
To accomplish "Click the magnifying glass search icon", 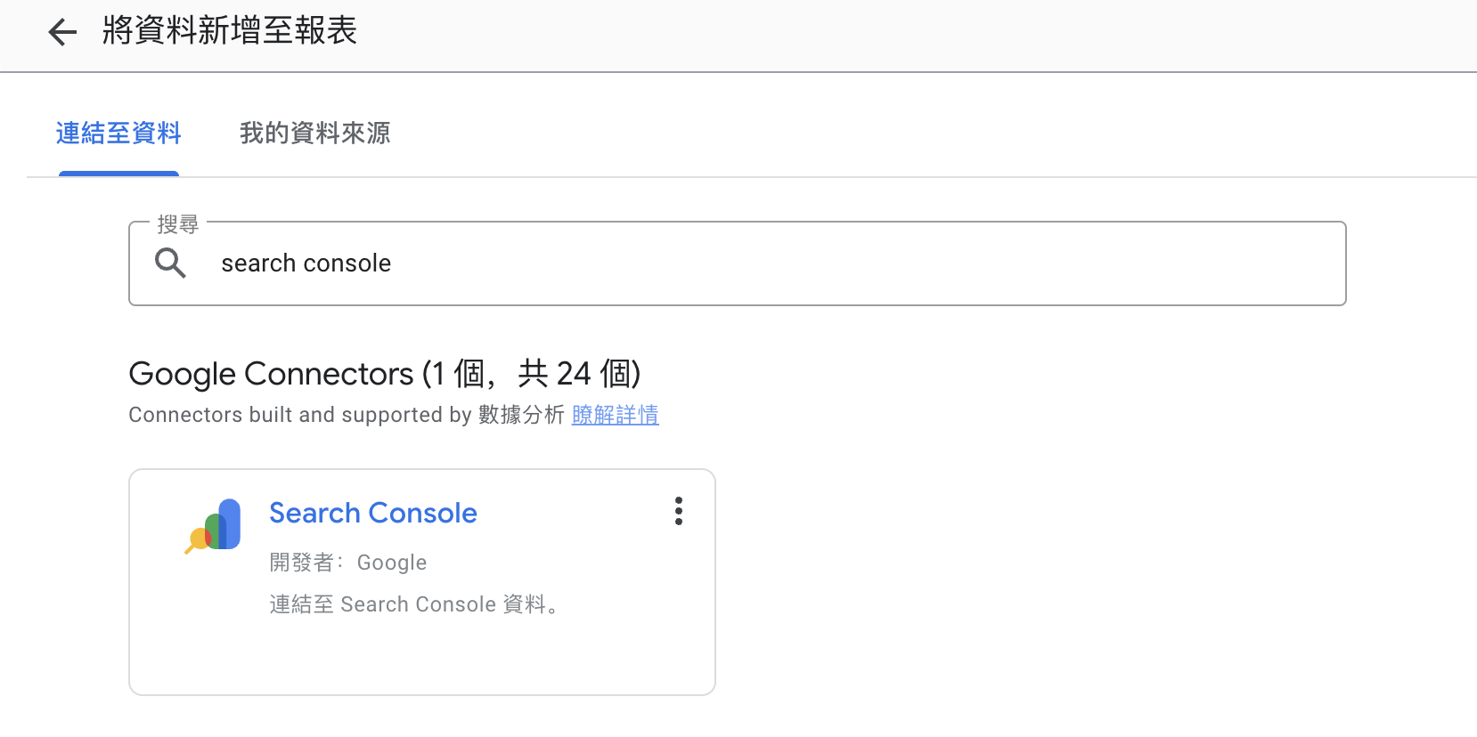I will (x=170, y=263).
